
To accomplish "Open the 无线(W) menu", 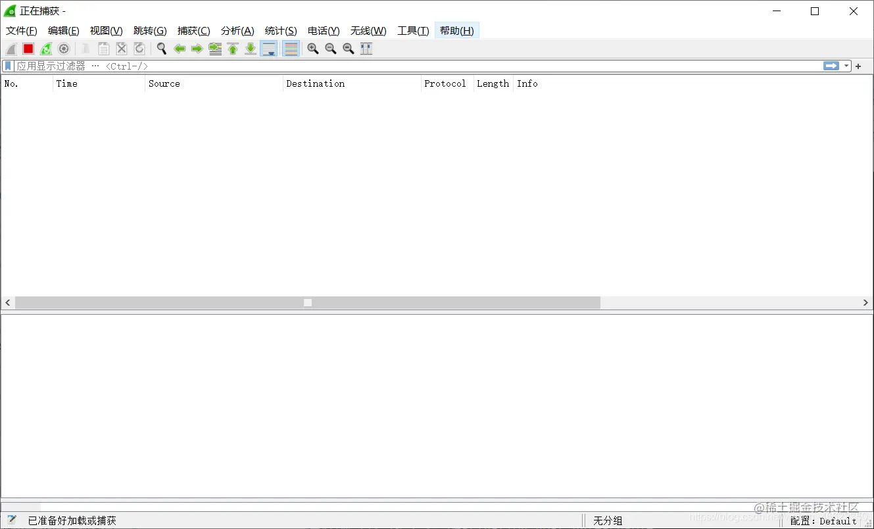I will [x=368, y=30].
